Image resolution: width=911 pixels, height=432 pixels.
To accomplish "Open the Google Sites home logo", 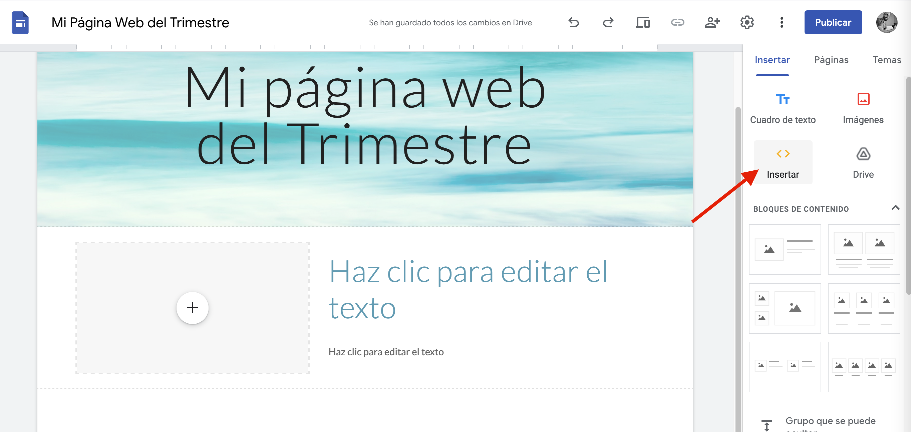I will (20, 22).
